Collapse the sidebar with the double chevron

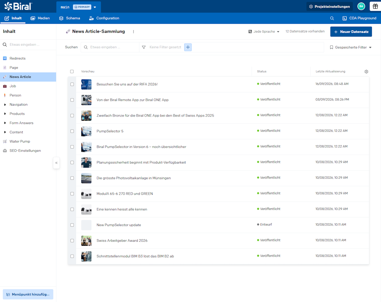pyautogui.click(x=56, y=163)
